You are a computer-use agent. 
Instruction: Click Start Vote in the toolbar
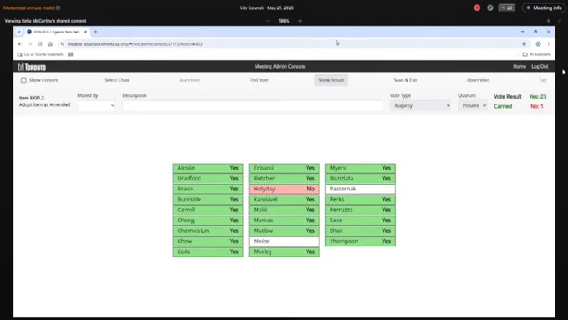pos(190,80)
